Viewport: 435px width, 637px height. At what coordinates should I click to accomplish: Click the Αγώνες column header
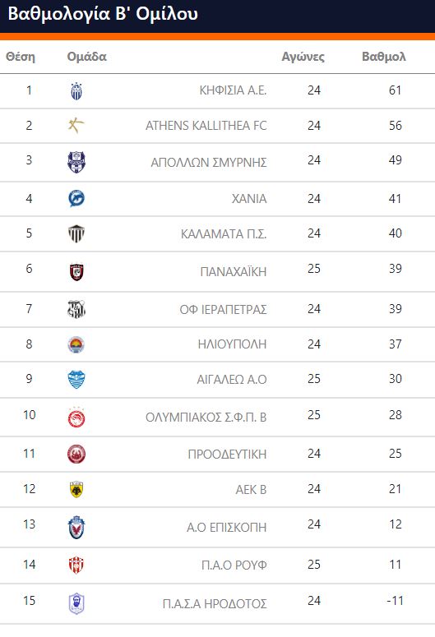click(303, 57)
